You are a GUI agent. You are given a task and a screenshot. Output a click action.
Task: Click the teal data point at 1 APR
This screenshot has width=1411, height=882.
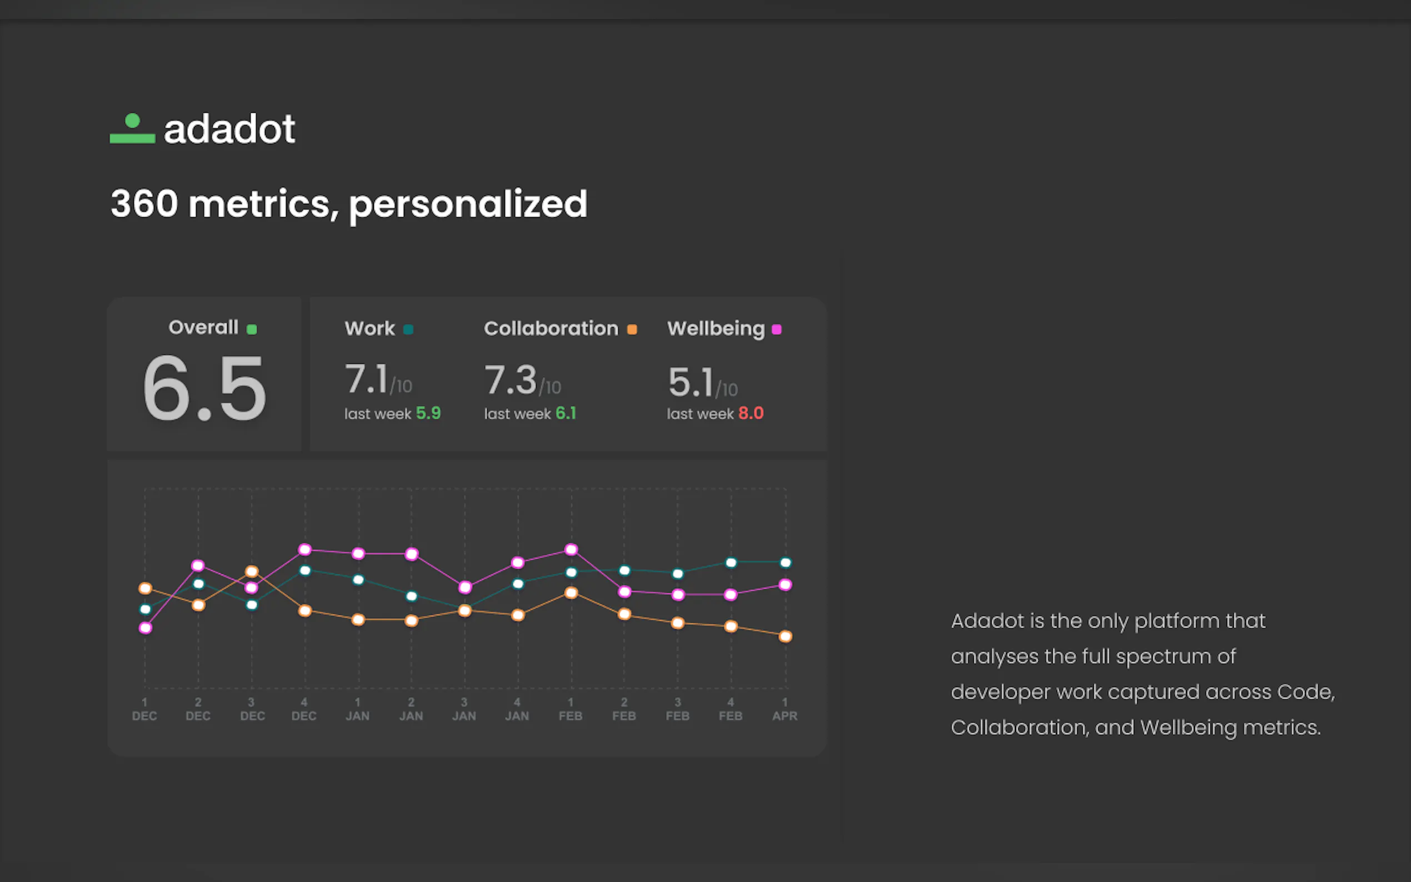(x=785, y=563)
